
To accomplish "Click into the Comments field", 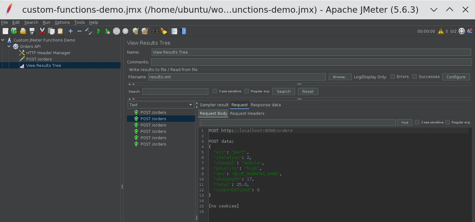I will [x=311, y=62].
